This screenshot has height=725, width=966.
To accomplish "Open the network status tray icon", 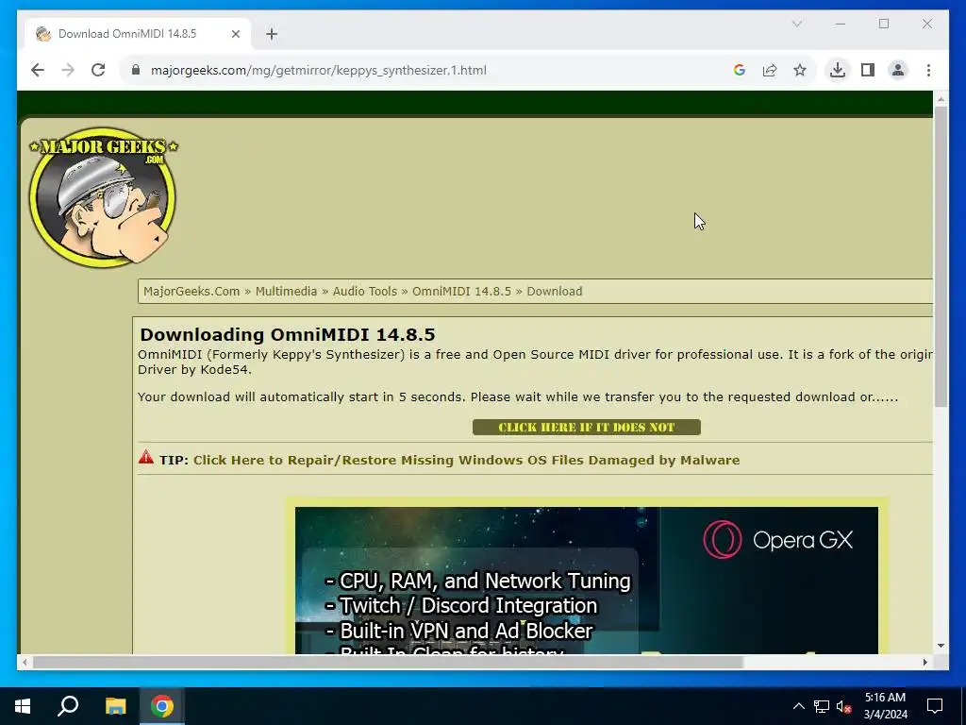I will point(822,706).
